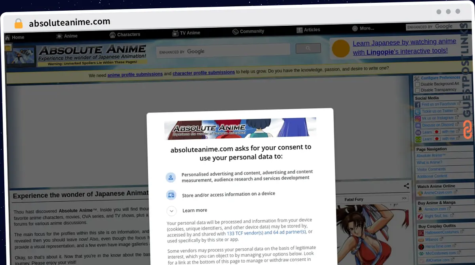
Task: Select the Amazon icon under Buy Anime & Manga
Action: coord(419,209)
